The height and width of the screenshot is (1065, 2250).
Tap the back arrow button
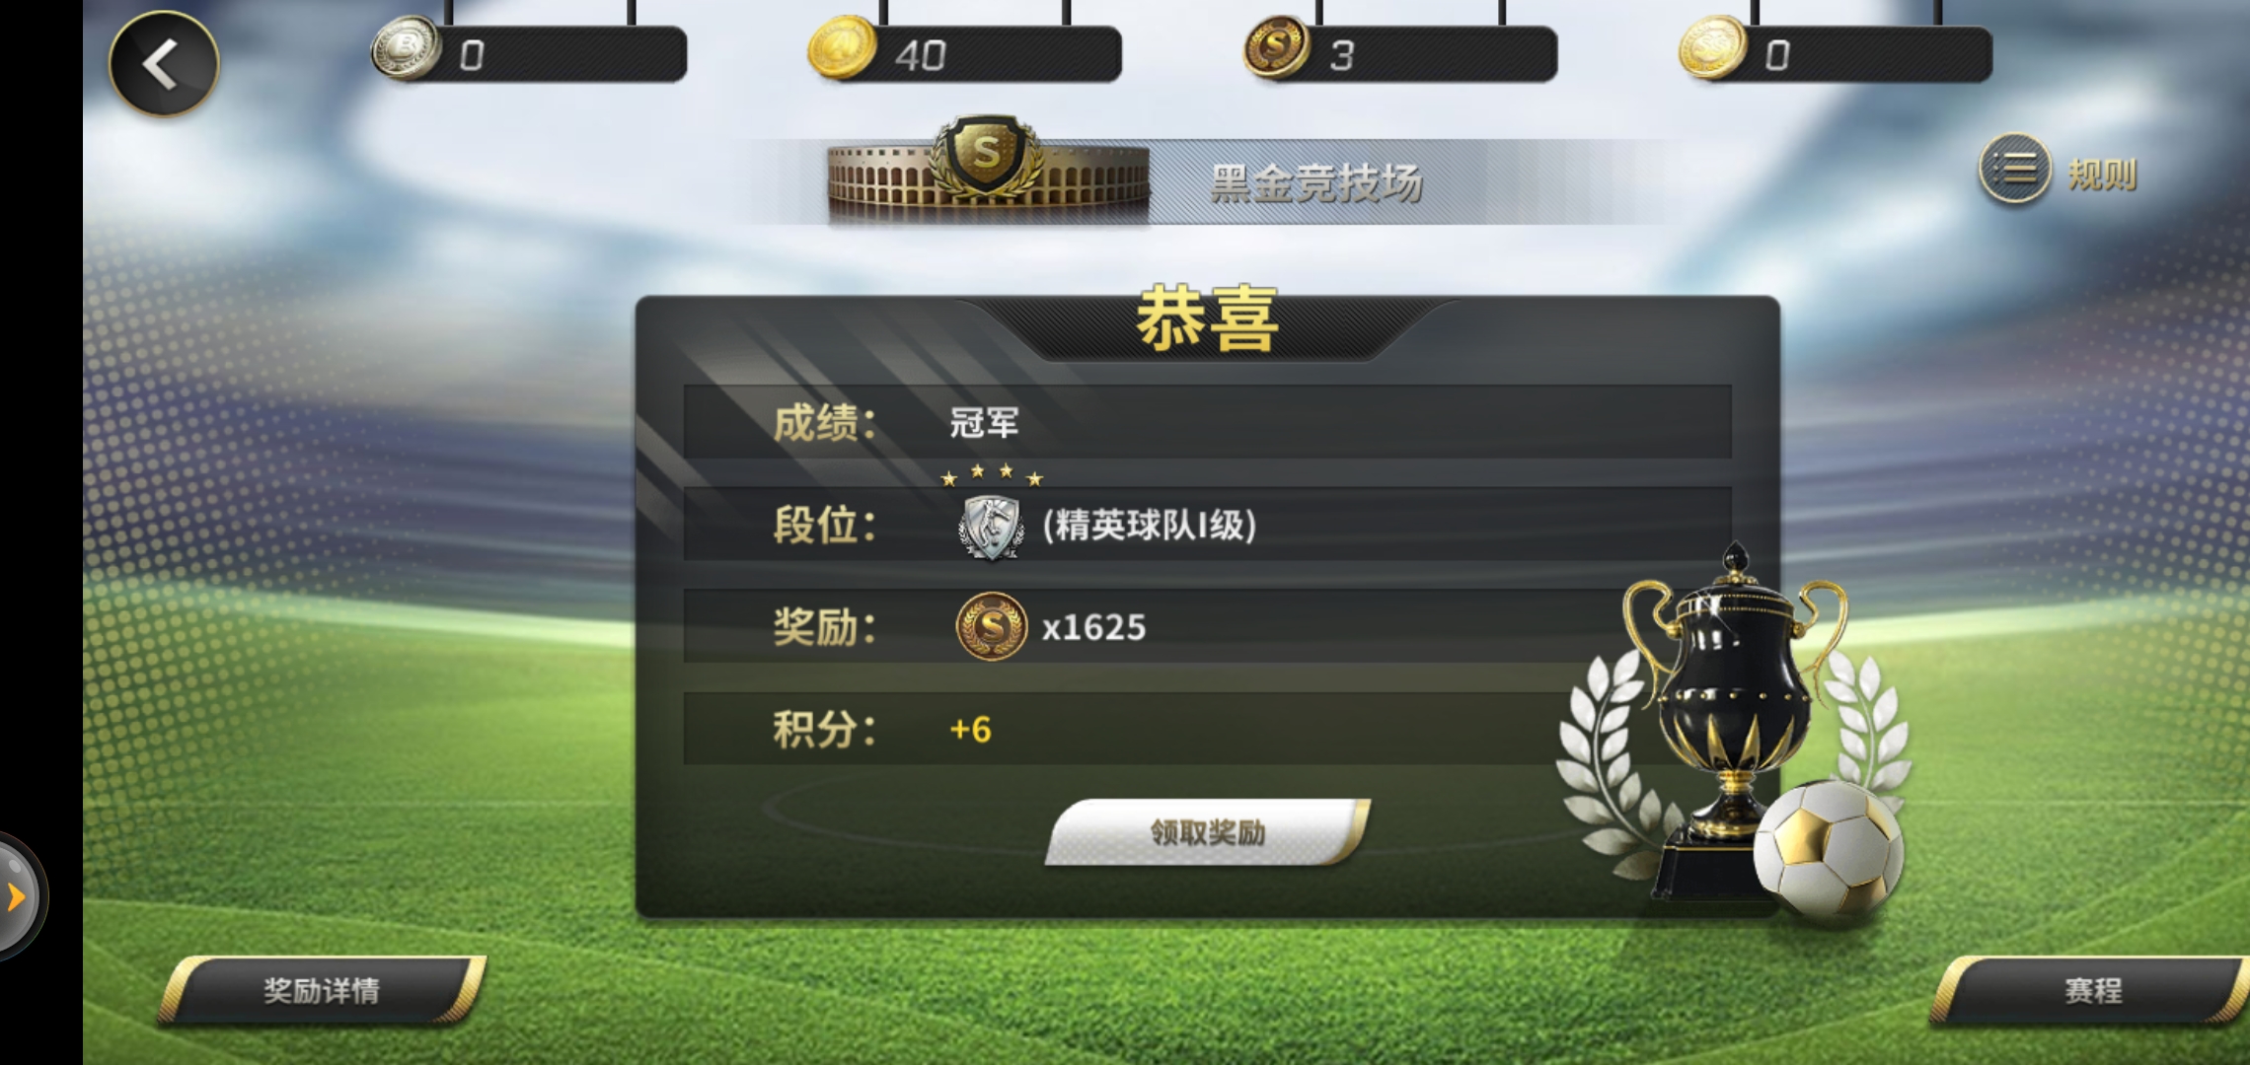pos(164,64)
